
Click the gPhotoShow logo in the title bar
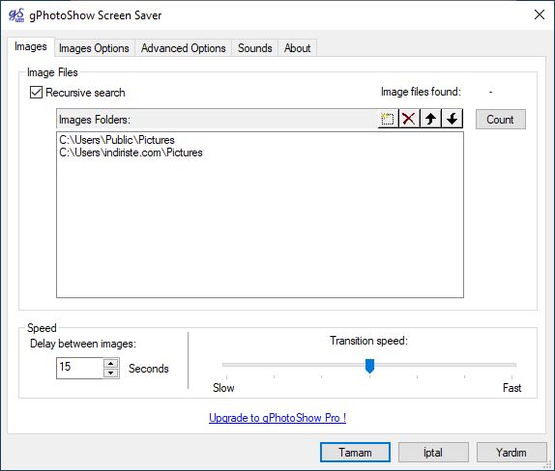coord(16,15)
